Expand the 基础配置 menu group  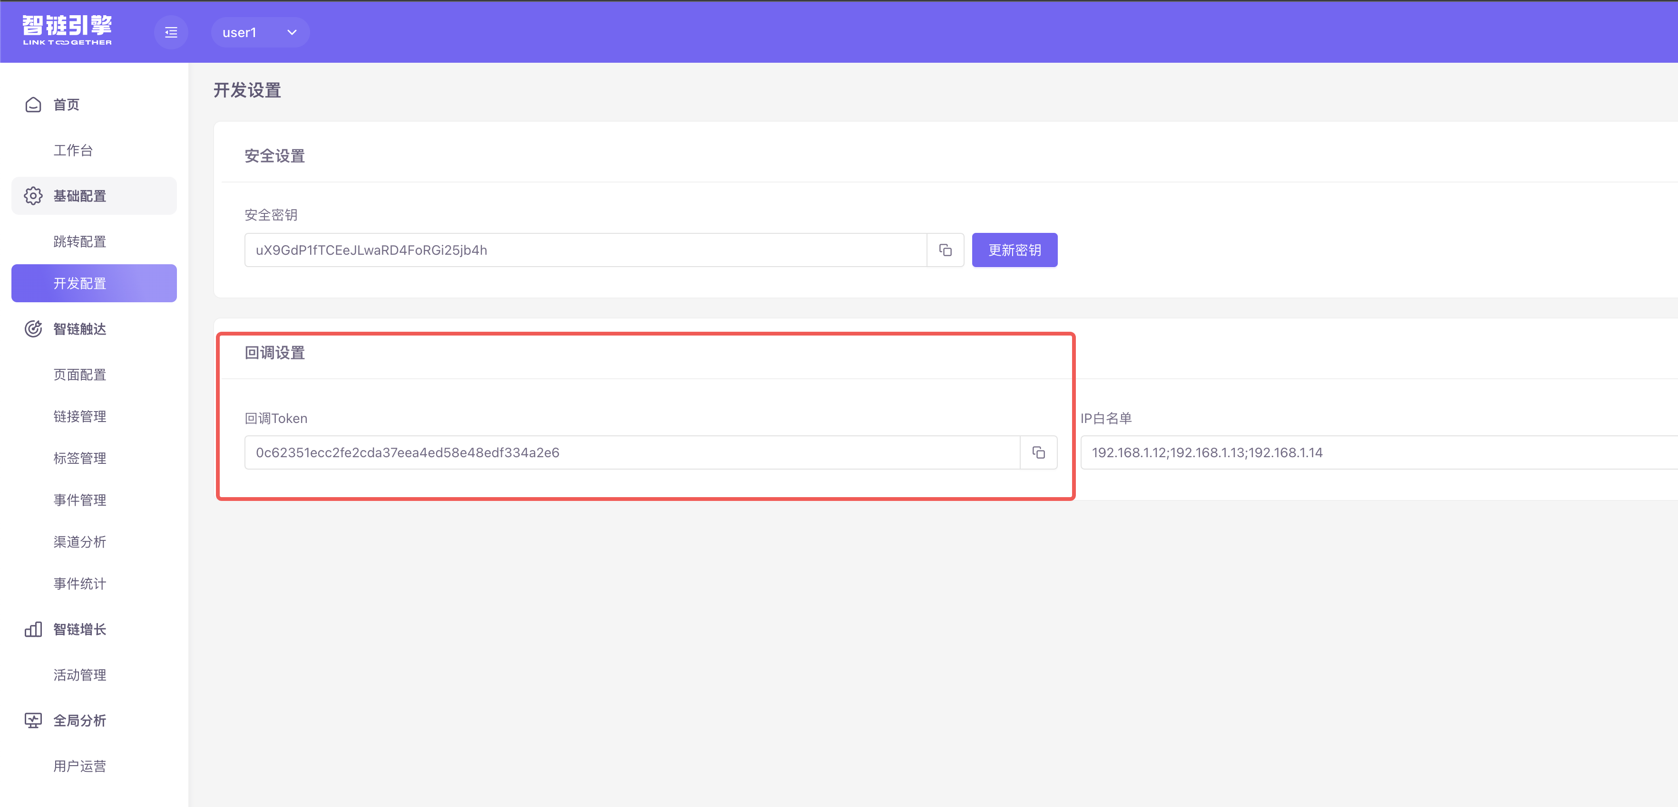click(x=94, y=196)
